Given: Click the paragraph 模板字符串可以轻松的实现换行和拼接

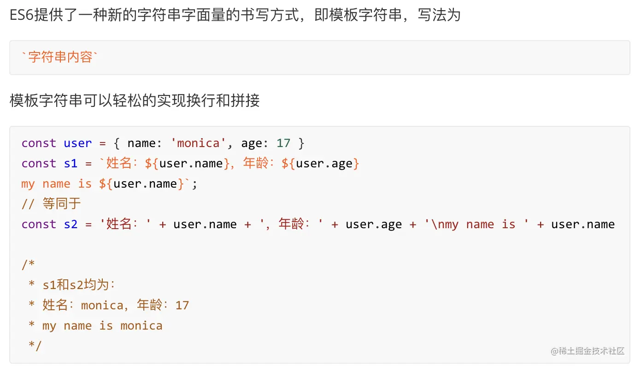Looking at the screenshot, I should click(135, 100).
